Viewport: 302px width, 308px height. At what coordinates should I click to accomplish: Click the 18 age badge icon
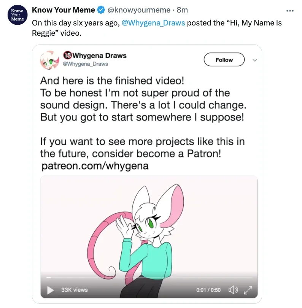(x=67, y=56)
